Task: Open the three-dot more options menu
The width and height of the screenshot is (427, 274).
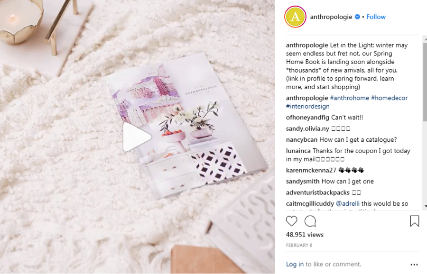Action: coord(414,265)
